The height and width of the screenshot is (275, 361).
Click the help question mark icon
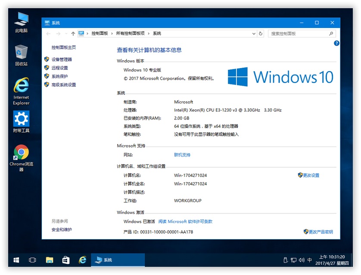[336, 43]
